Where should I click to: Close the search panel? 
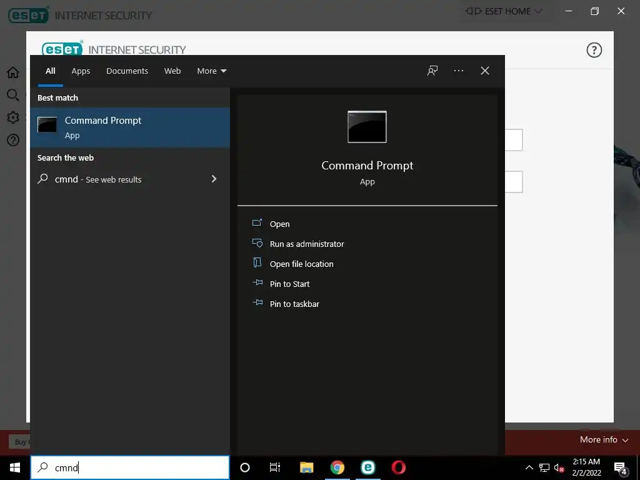[x=484, y=71]
